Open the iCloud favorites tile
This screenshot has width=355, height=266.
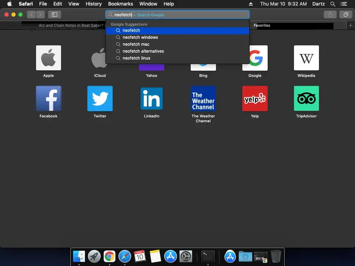click(x=99, y=58)
